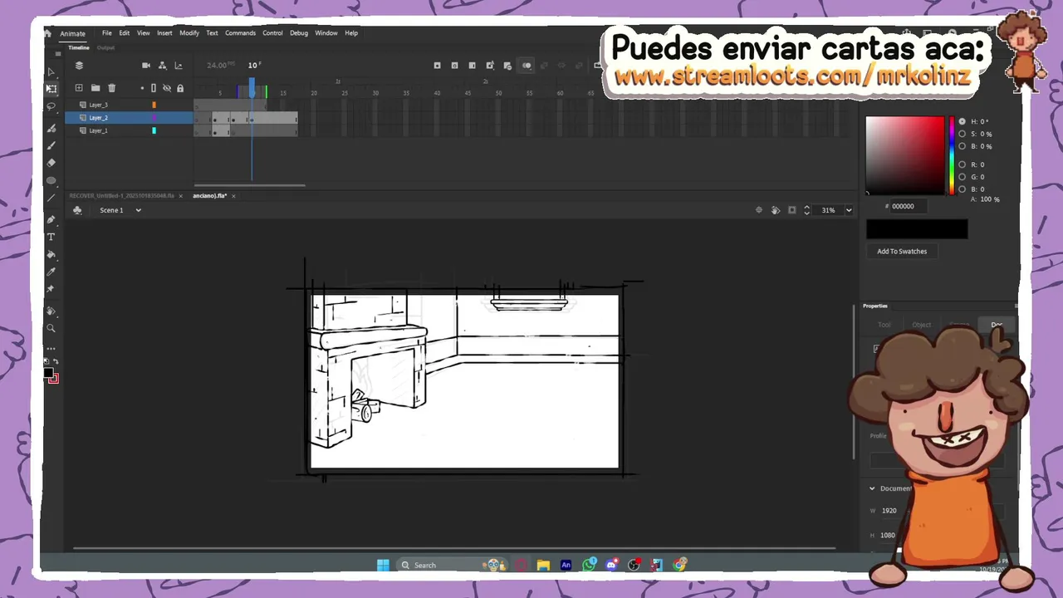Open Adobe Animate icon in taskbar
1063x598 pixels.
pos(566,565)
